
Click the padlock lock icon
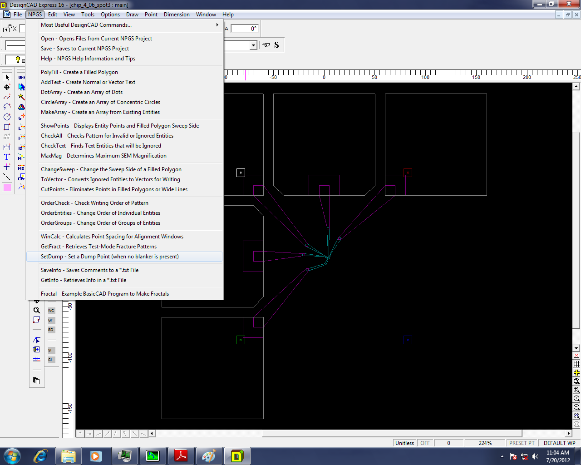[x=8, y=29]
